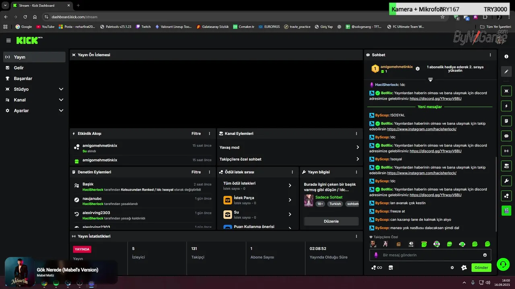Expand the Kanal sidebar section
Viewport: 515px width, 289px height.
coord(34,100)
